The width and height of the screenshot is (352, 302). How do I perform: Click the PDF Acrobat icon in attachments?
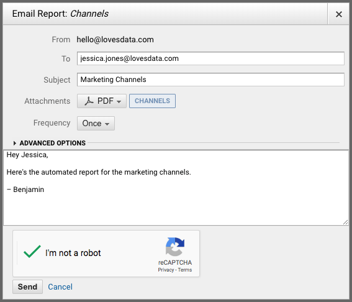point(89,101)
